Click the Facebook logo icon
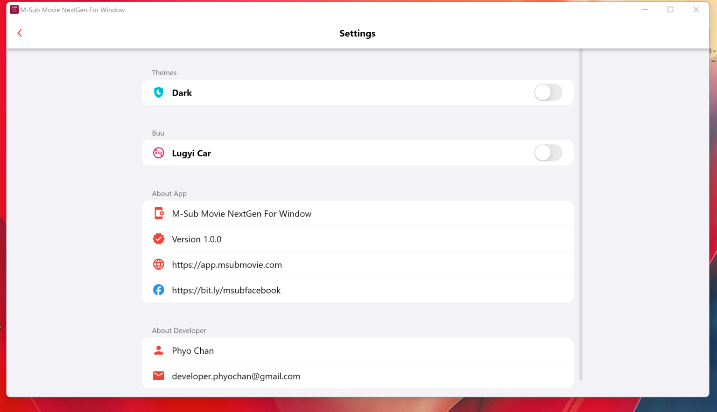Screen dimensions: 717x412 159,290
